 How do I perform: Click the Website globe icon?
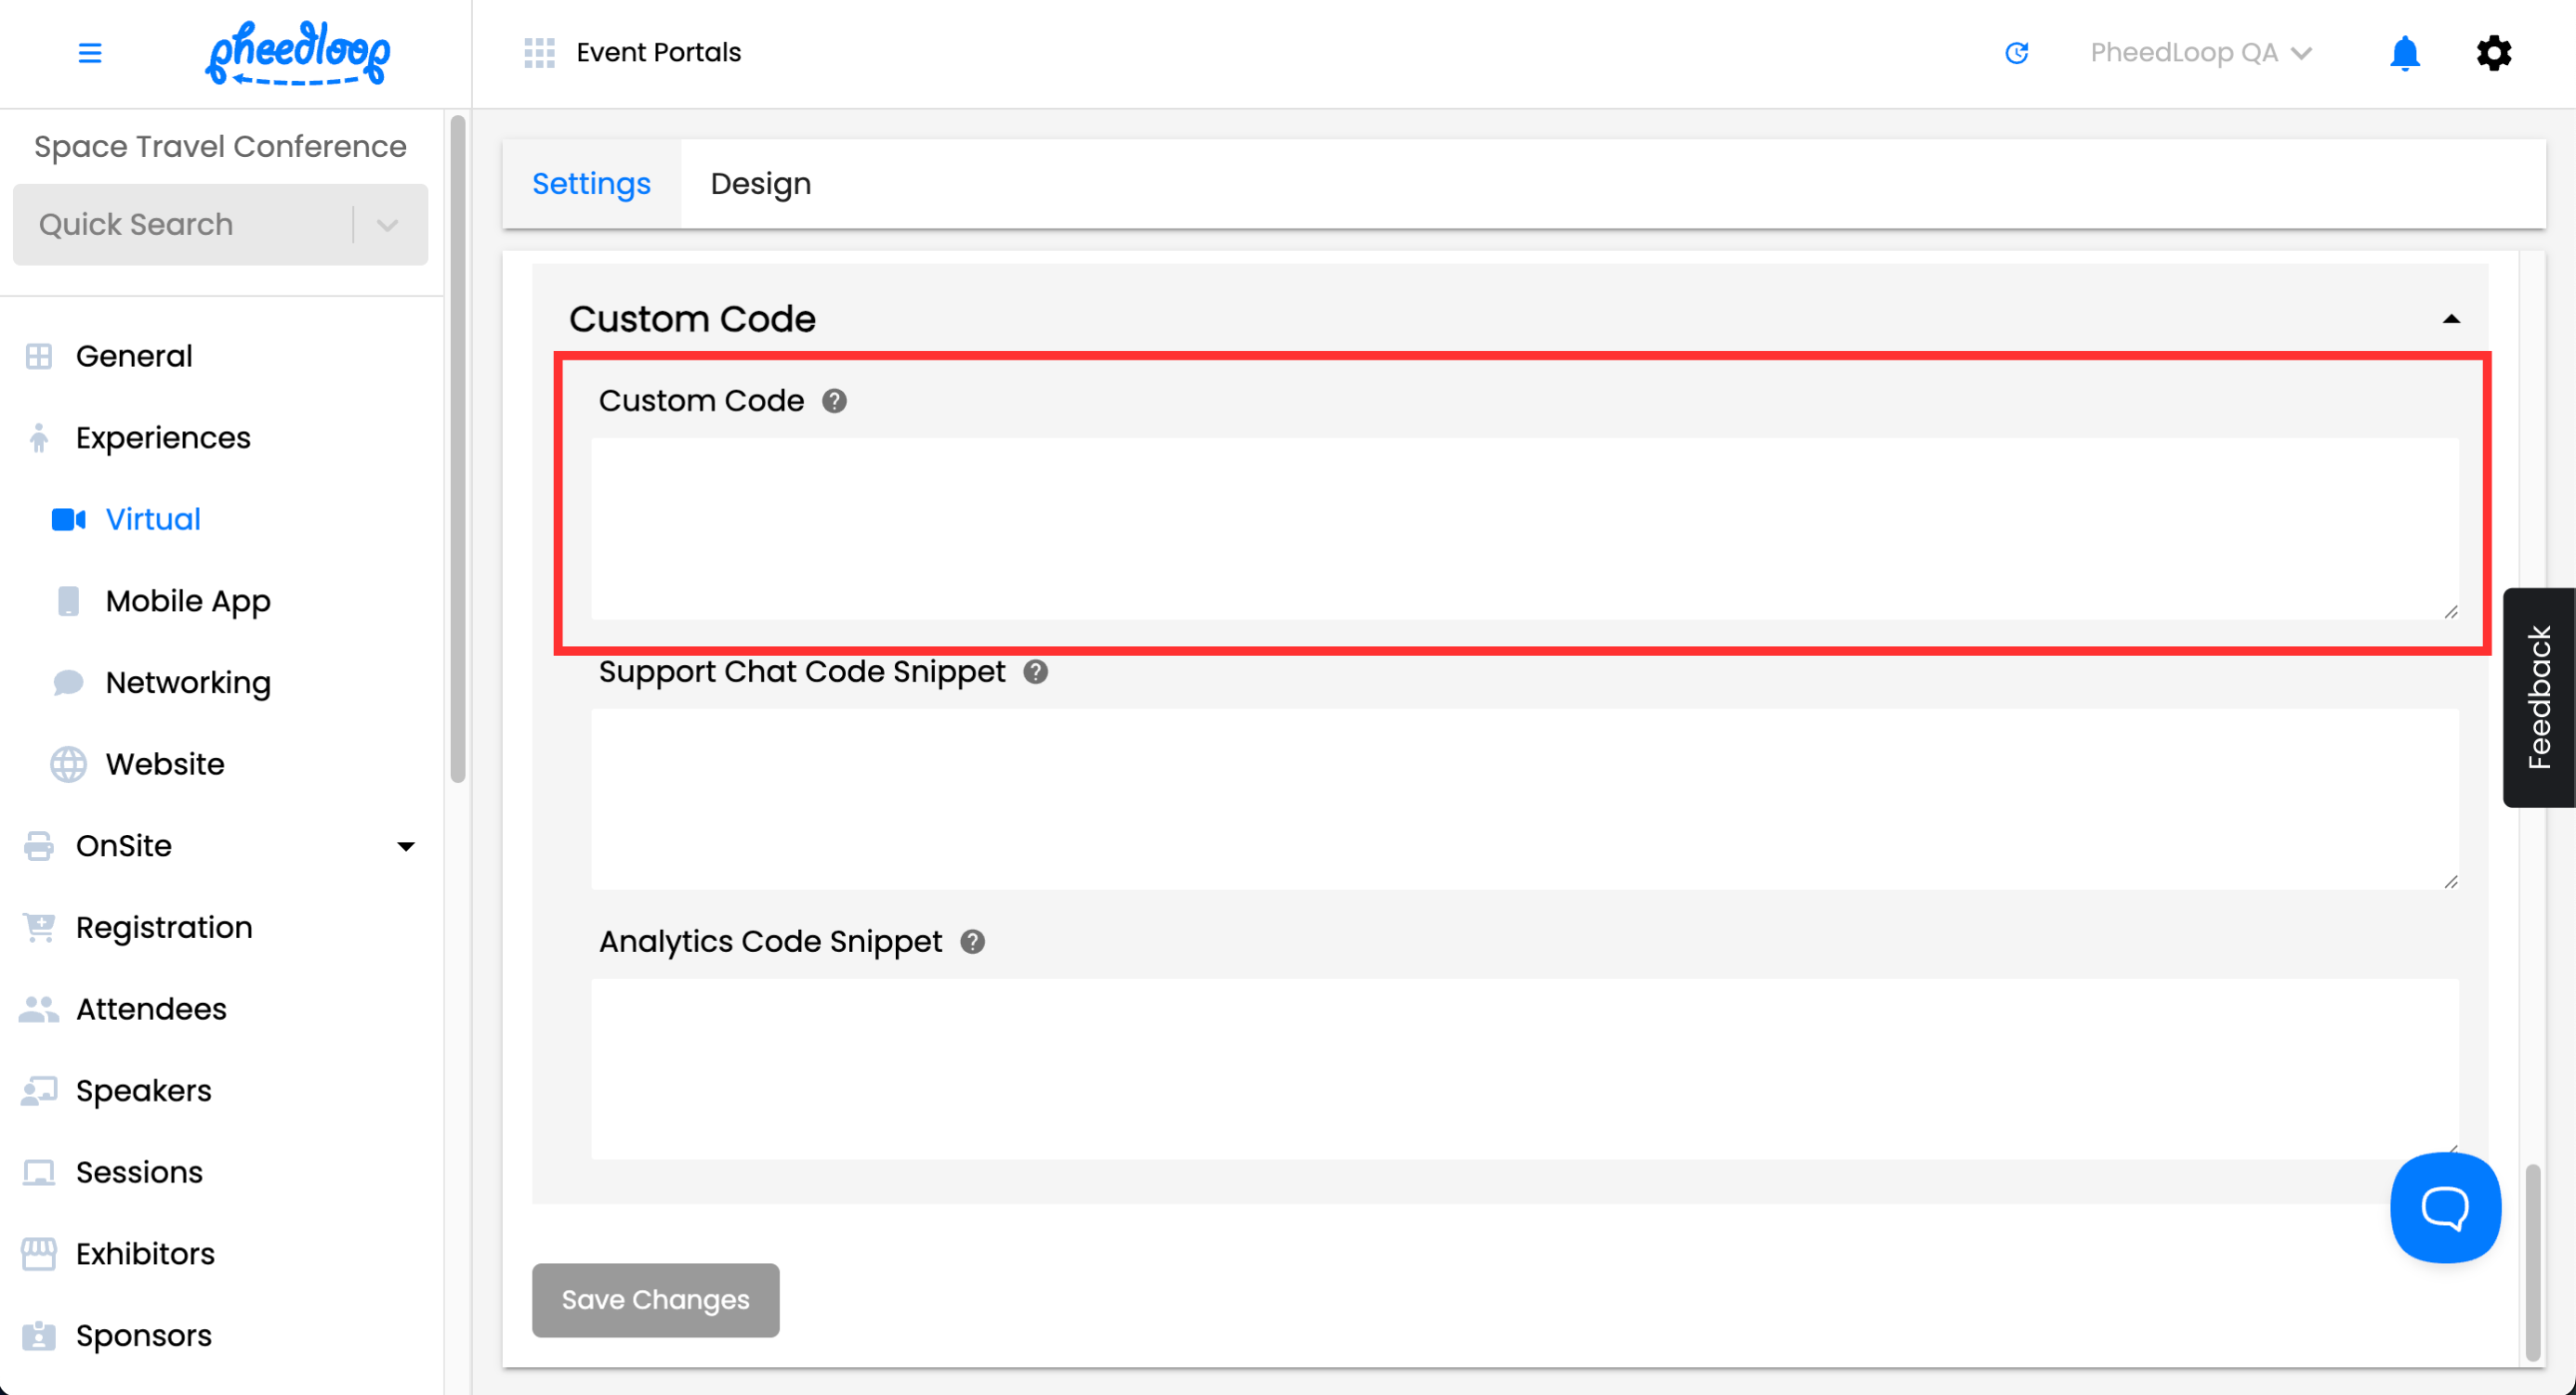pos(68,764)
